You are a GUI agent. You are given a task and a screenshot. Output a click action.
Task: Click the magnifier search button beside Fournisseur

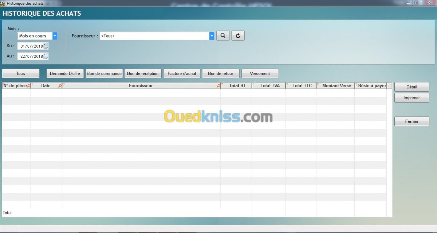223,36
